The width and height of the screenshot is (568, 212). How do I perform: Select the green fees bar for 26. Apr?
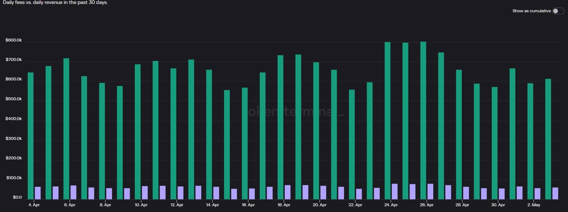[423, 120]
